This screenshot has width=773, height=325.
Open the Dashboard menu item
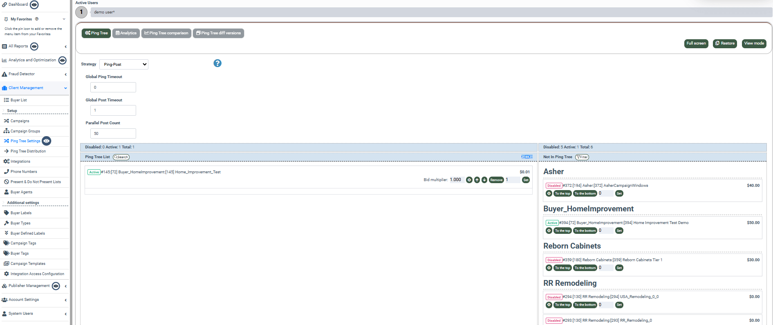pyautogui.click(x=18, y=4)
